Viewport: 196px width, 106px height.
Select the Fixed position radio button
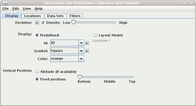[37, 79]
